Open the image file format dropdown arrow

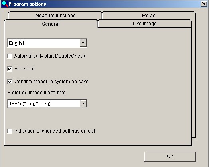pos(83,103)
